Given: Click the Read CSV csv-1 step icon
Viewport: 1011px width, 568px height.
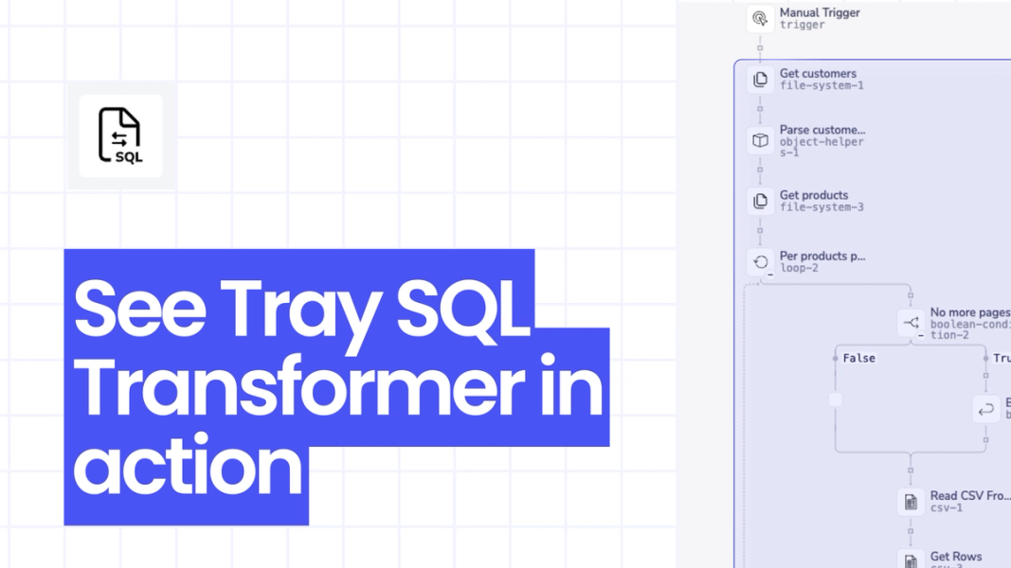Looking at the screenshot, I should tap(911, 502).
